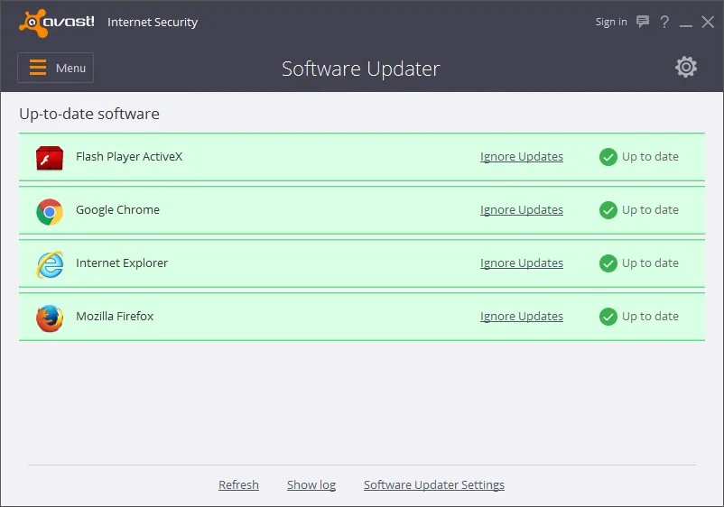Click the 'Internet Security' product label
Viewport: 724px width, 507px height.
click(153, 23)
